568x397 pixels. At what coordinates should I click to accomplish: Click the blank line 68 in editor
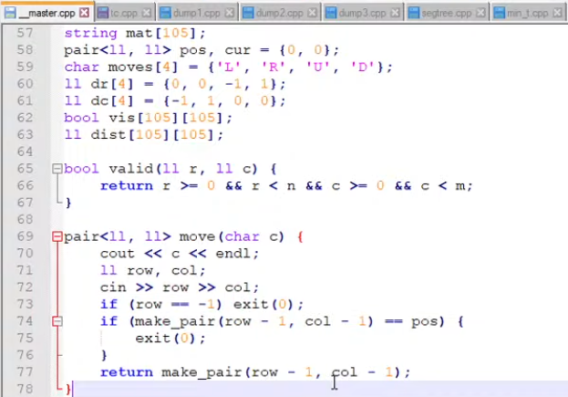click(274, 220)
